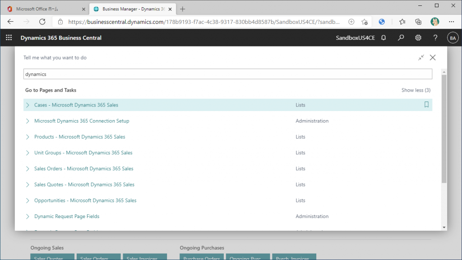Expand the Sales Orders - Microsoft Dynamics row

(x=28, y=169)
